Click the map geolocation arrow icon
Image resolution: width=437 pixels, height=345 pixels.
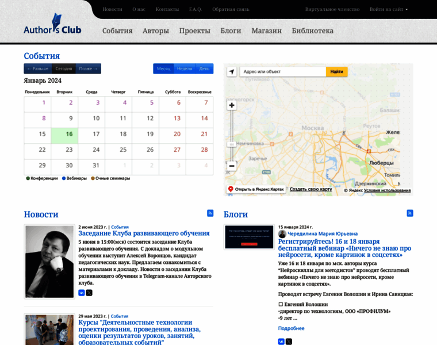pyautogui.click(x=232, y=72)
